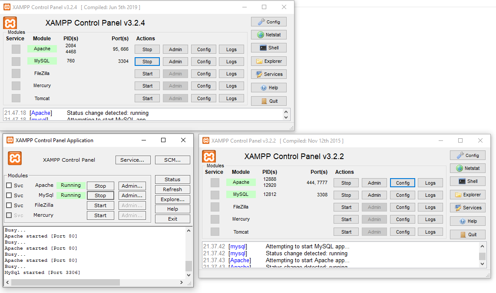Start Mercury in old Control Panel Application
The width and height of the screenshot is (496, 293).
click(x=100, y=215)
